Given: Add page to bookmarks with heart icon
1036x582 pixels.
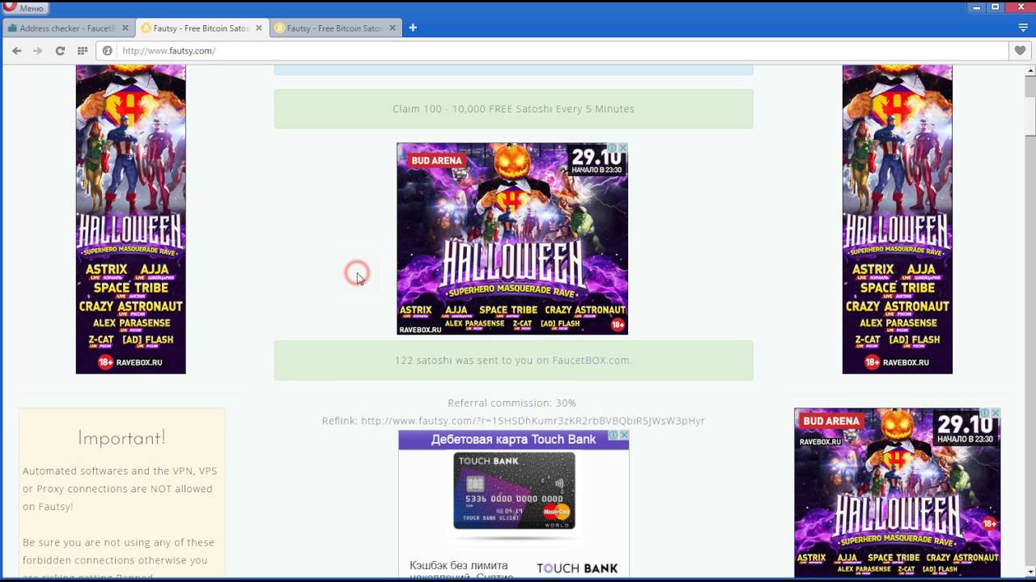Looking at the screenshot, I should pyautogui.click(x=1020, y=50).
